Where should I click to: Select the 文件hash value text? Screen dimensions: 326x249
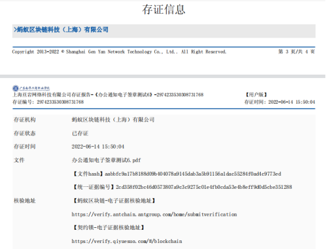pyautogui.click(x=193, y=174)
